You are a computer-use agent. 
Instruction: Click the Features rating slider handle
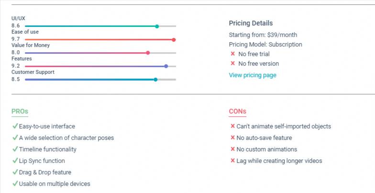(x=166, y=66)
